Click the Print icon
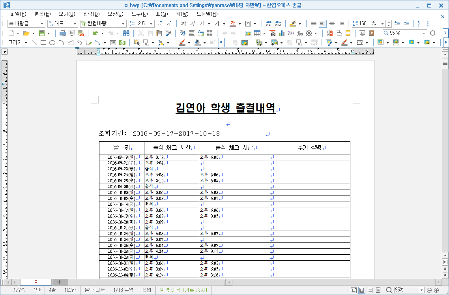 click(62, 33)
